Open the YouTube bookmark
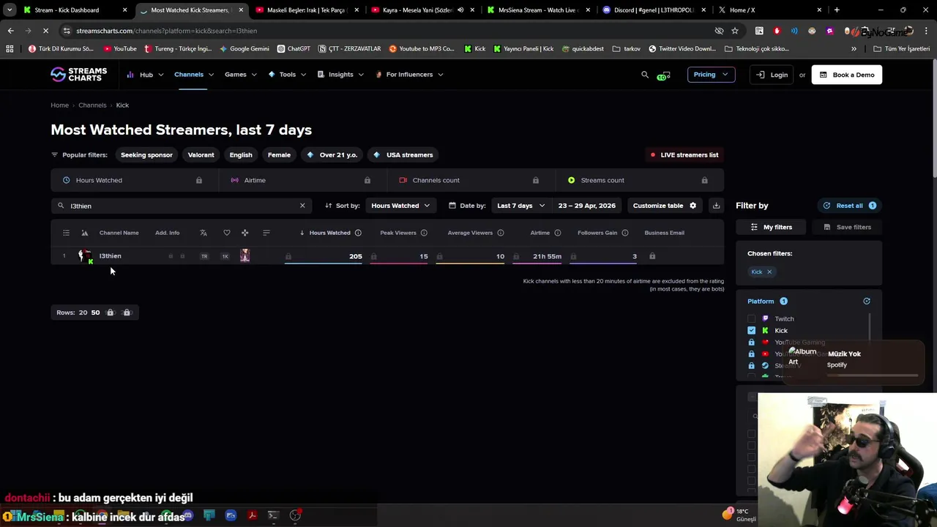937x527 pixels. pos(120,49)
